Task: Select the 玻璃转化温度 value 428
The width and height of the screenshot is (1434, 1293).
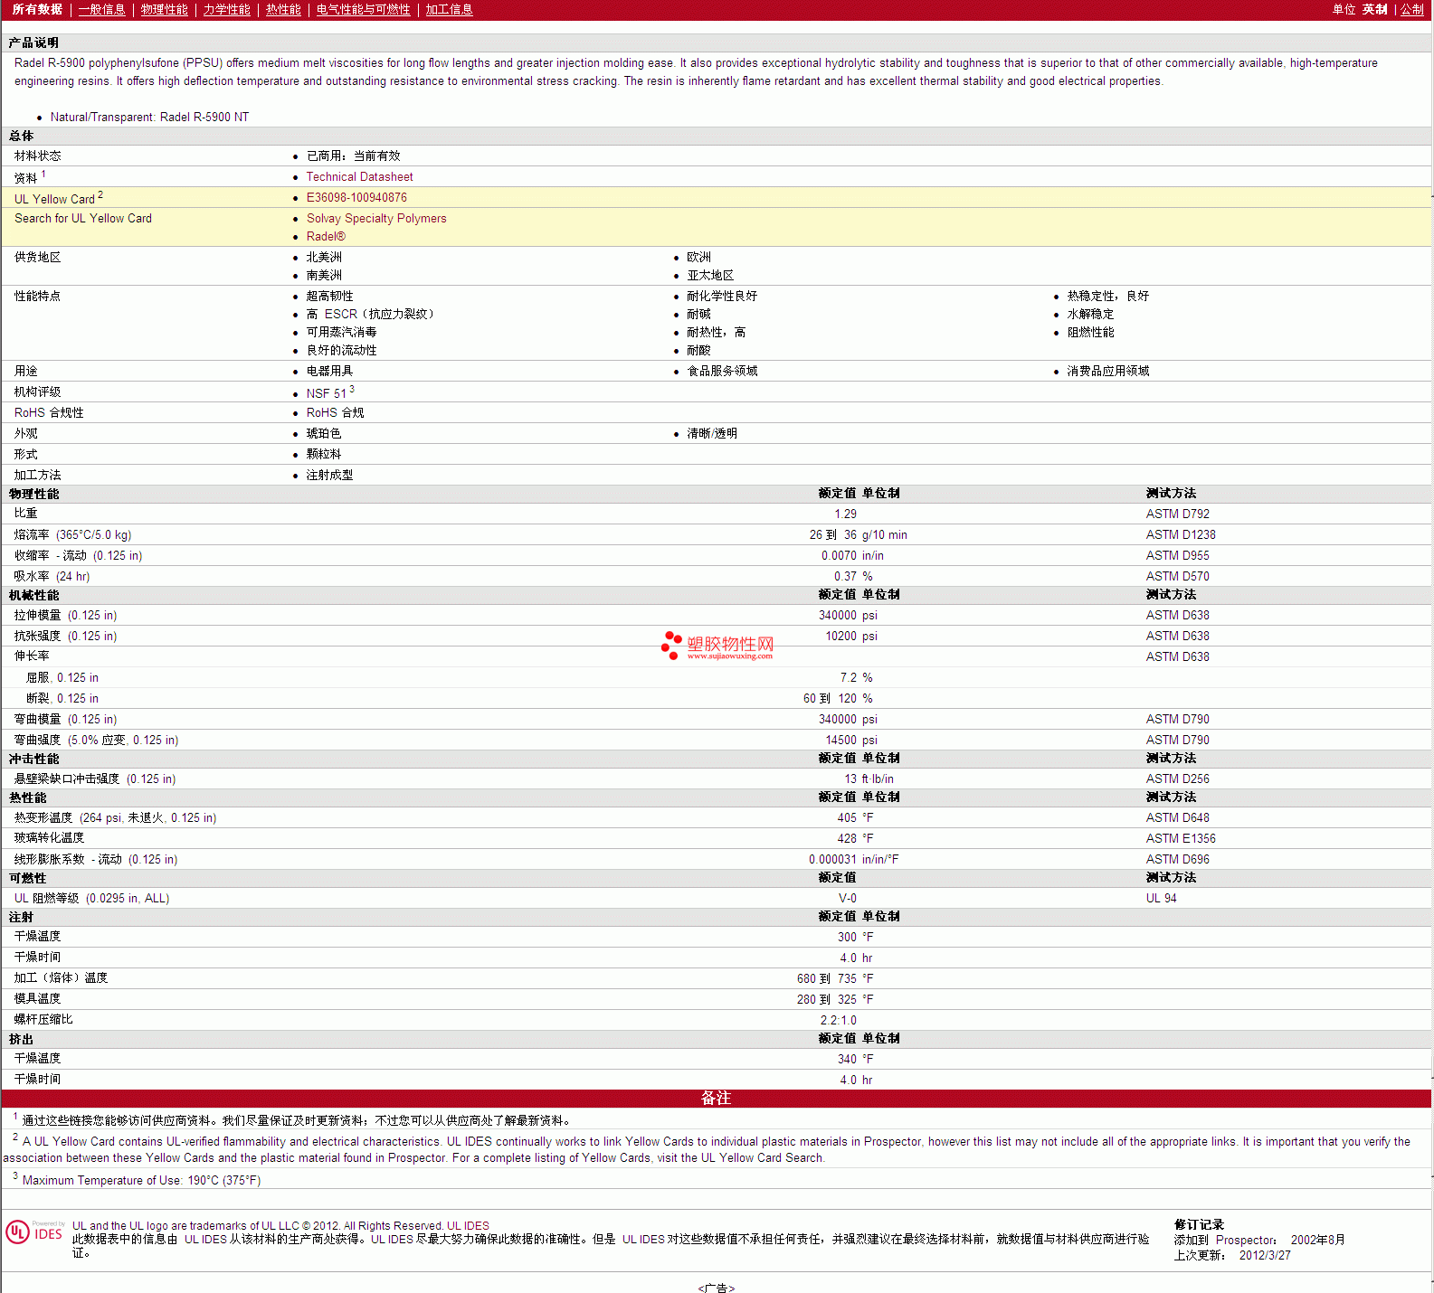Action: 847,839
